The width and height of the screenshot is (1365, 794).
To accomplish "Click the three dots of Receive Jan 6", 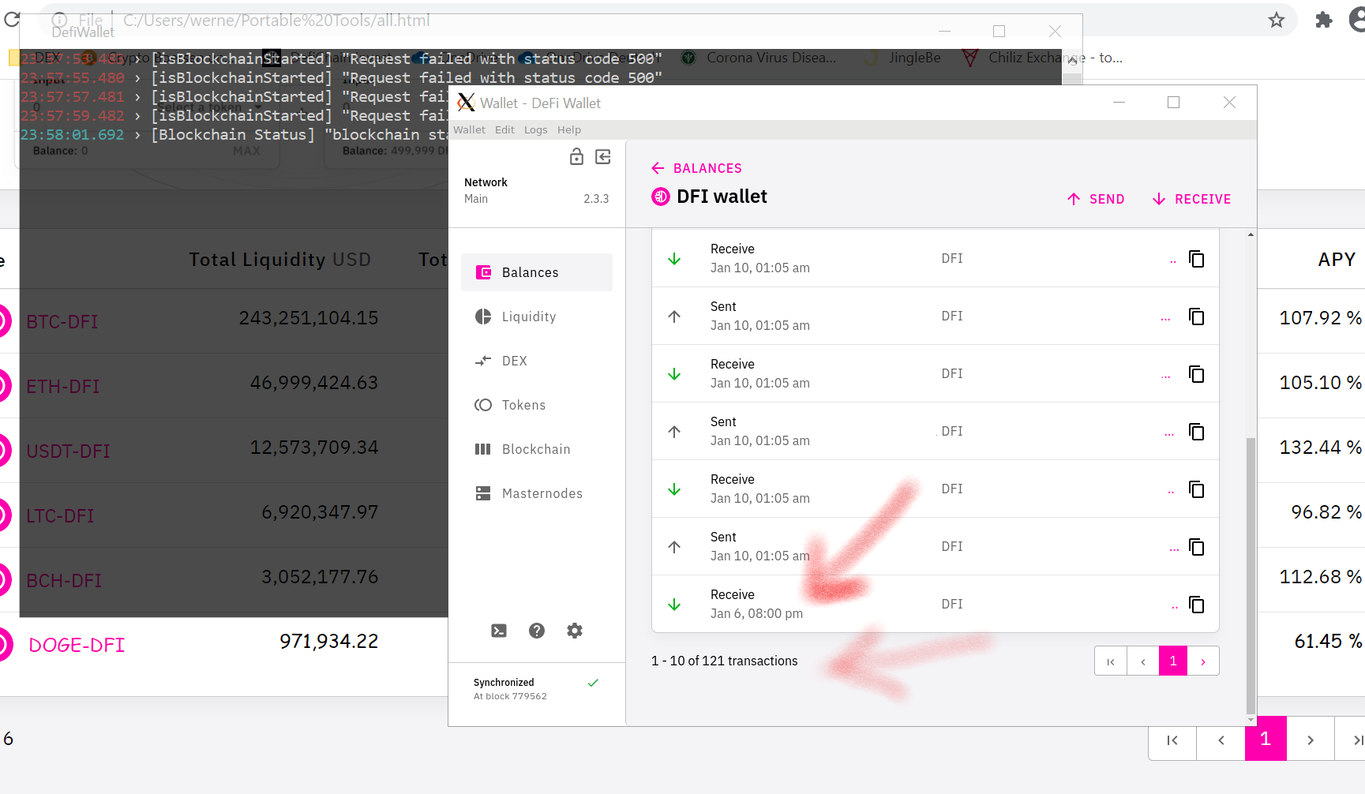I will click(x=1174, y=606).
